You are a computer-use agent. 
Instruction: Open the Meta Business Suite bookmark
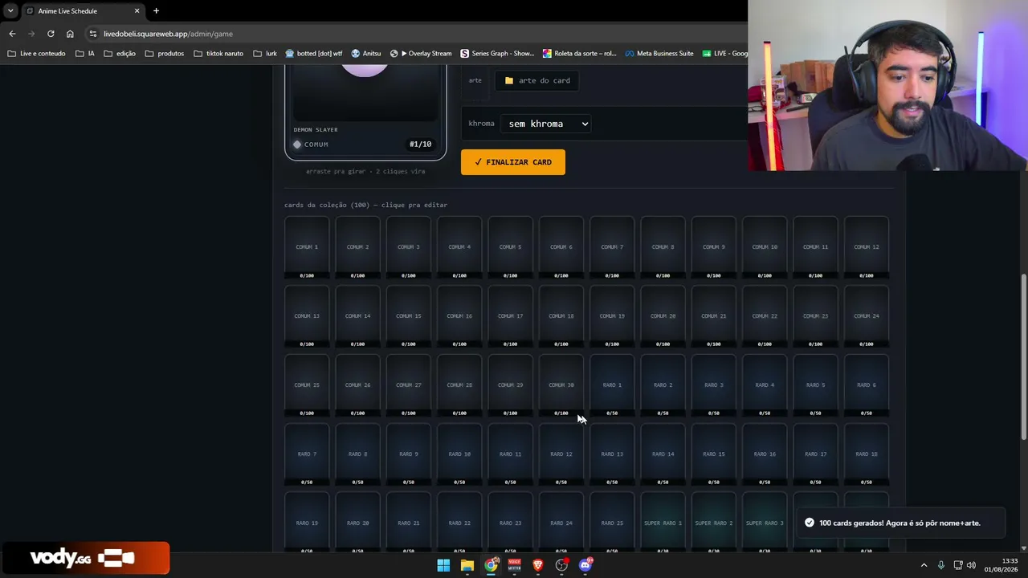(x=659, y=54)
